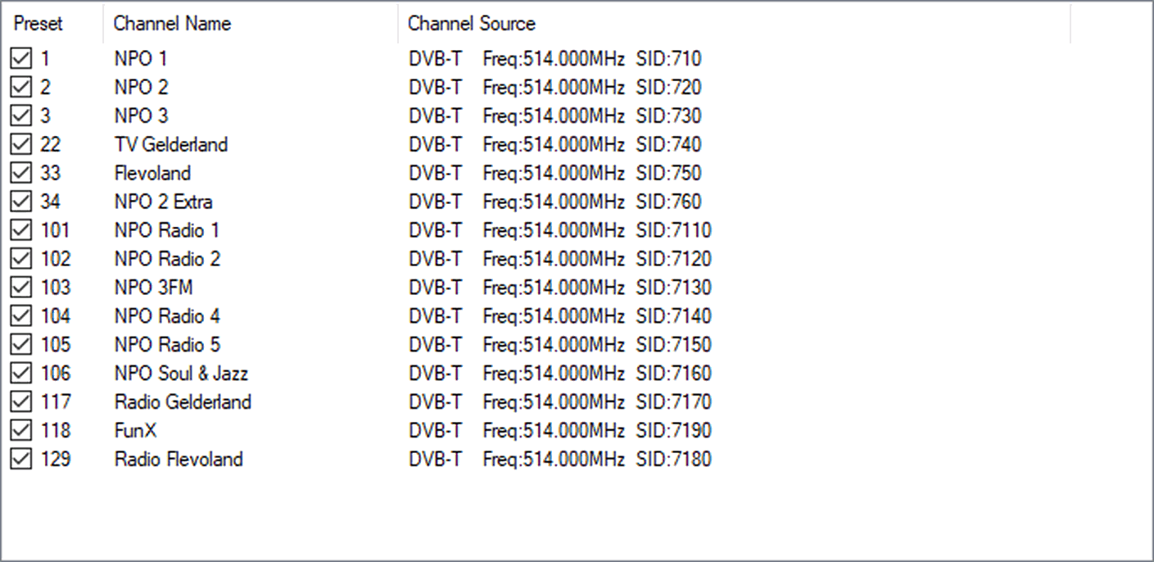Sort by the Preset column header
The width and height of the screenshot is (1154, 562).
38,24
